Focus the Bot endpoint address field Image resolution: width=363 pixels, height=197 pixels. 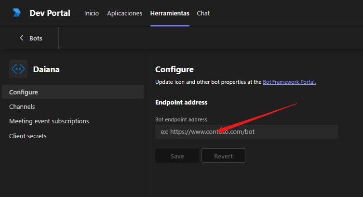pyautogui.click(x=246, y=132)
